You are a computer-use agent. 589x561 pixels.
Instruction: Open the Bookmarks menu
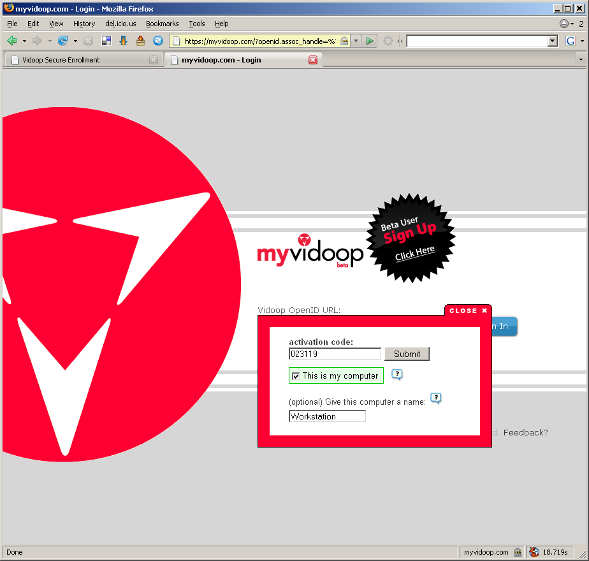coord(163,24)
